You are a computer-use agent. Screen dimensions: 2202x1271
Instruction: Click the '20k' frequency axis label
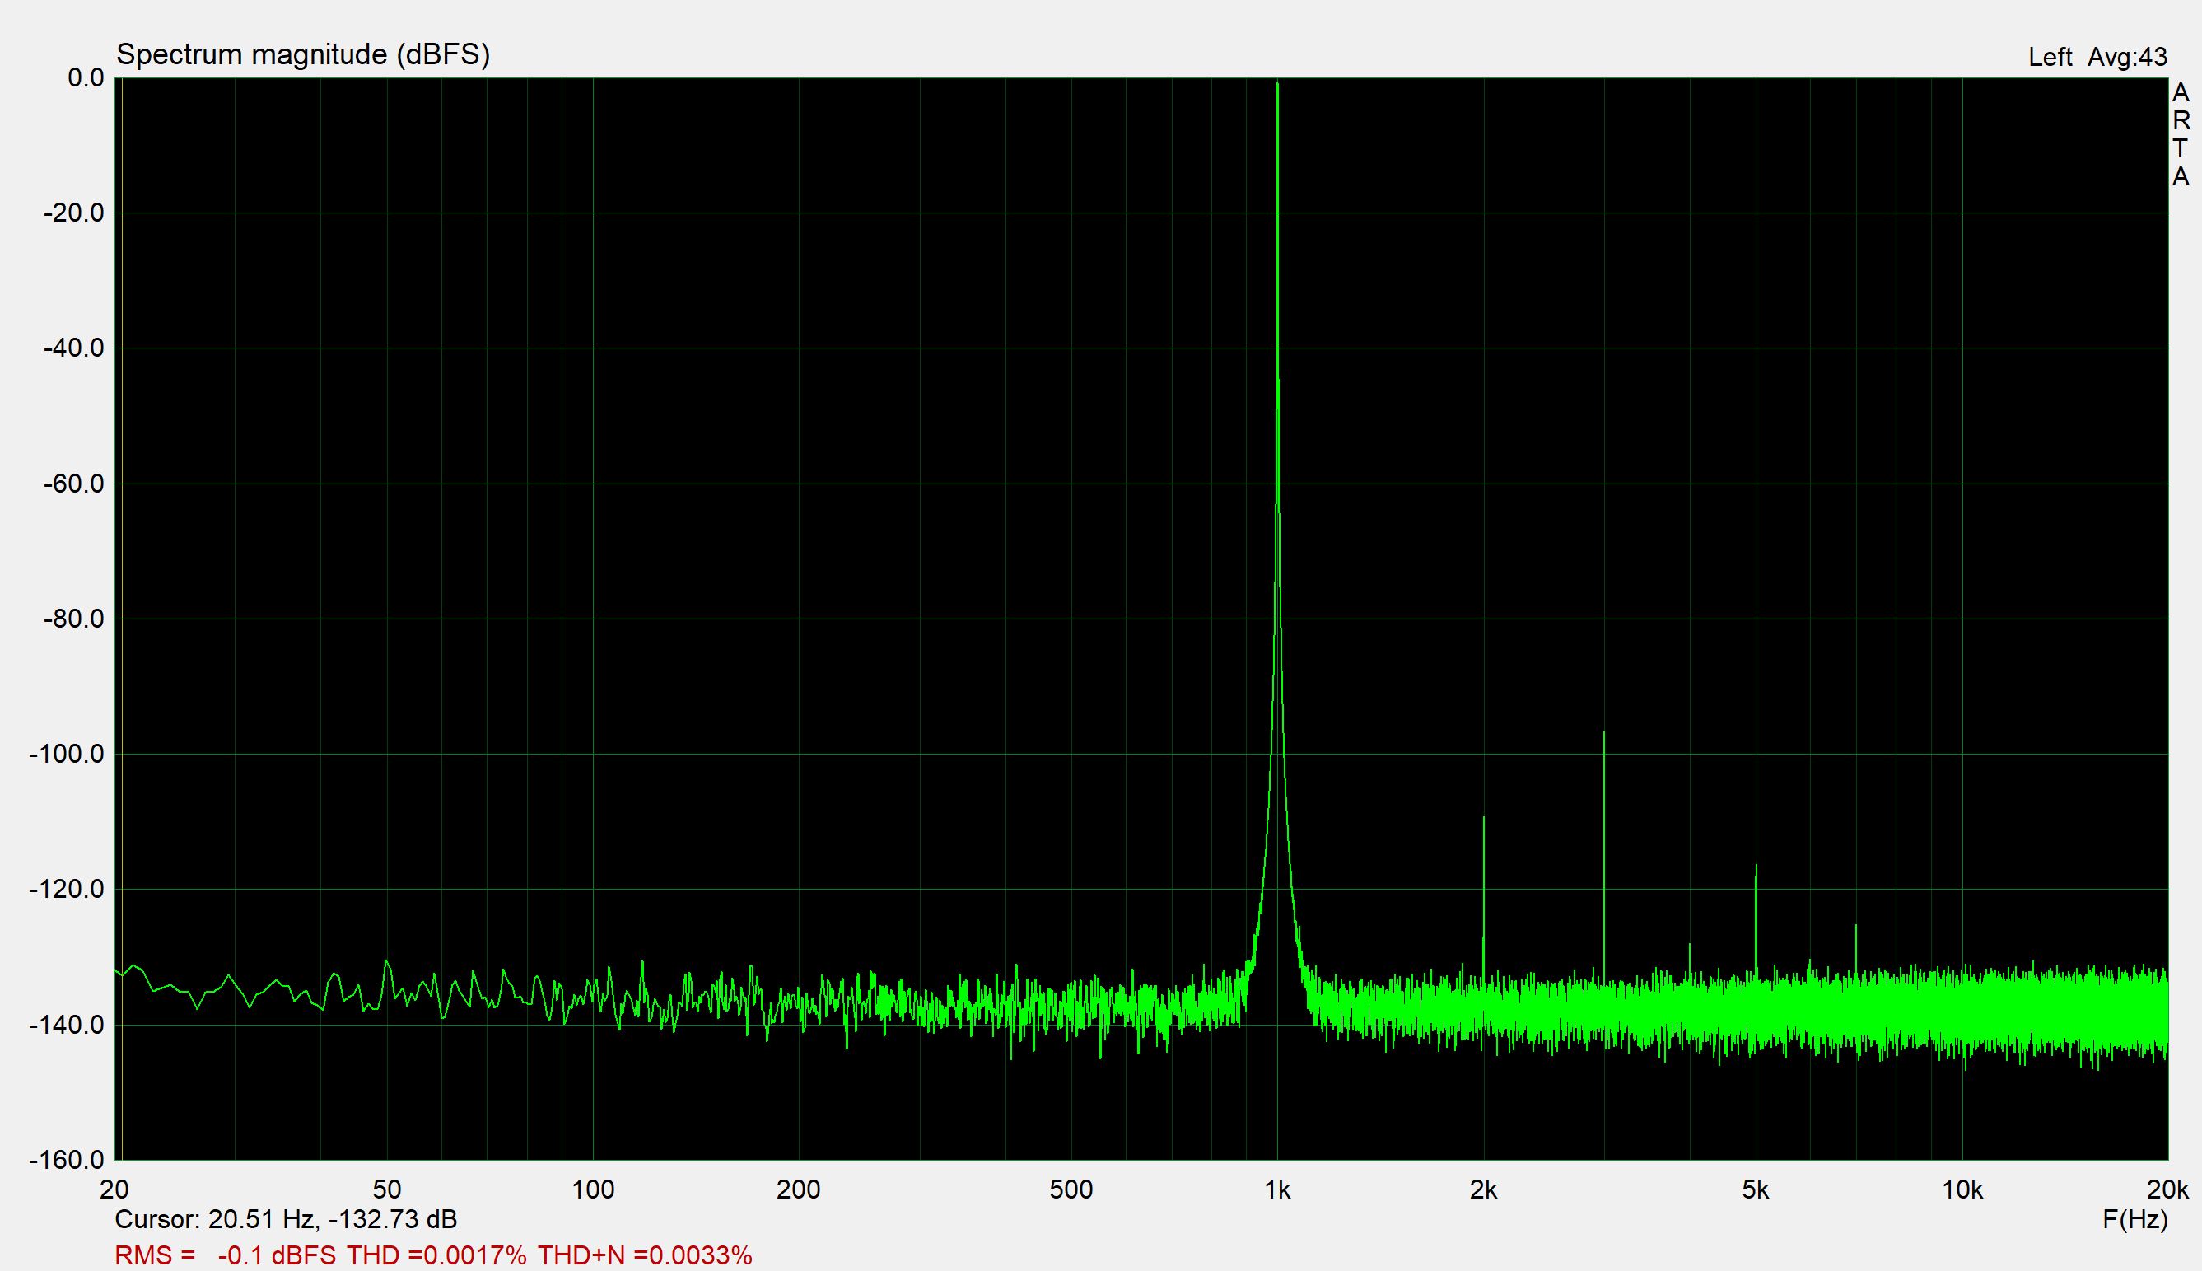pyautogui.click(x=2168, y=1189)
